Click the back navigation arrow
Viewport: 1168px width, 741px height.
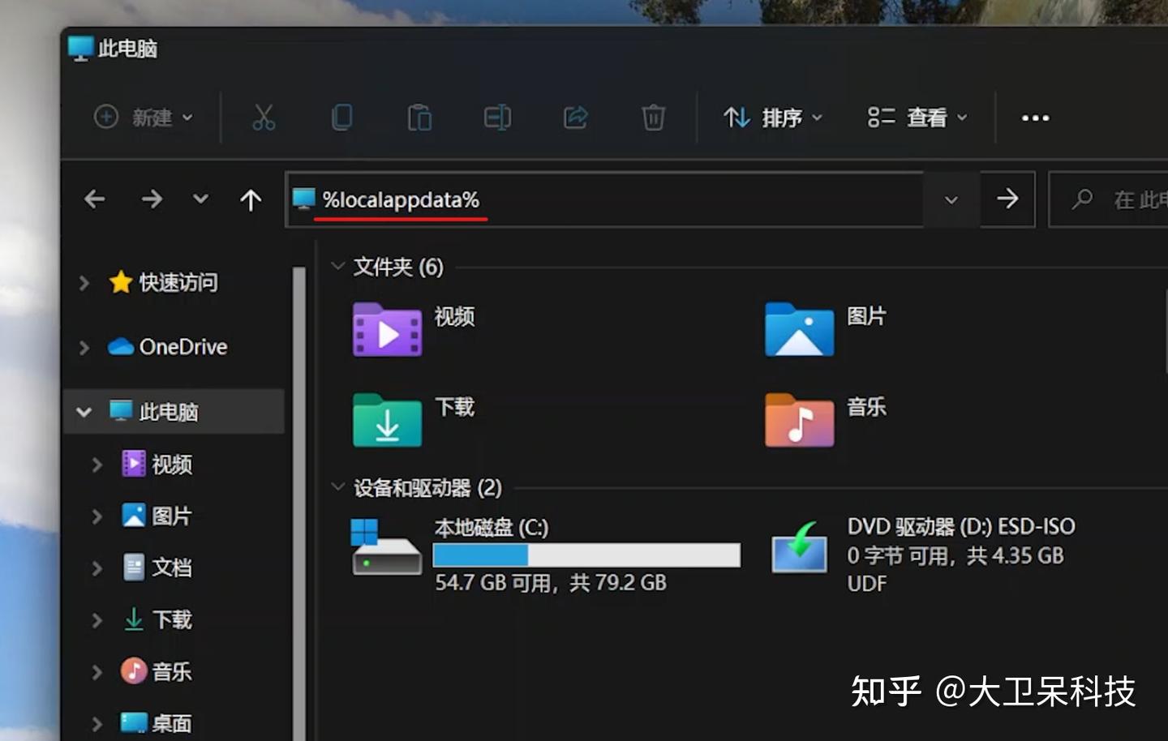pos(95,199)
